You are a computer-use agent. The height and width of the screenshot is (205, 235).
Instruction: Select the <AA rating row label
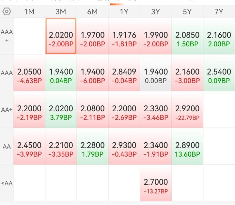7,183
